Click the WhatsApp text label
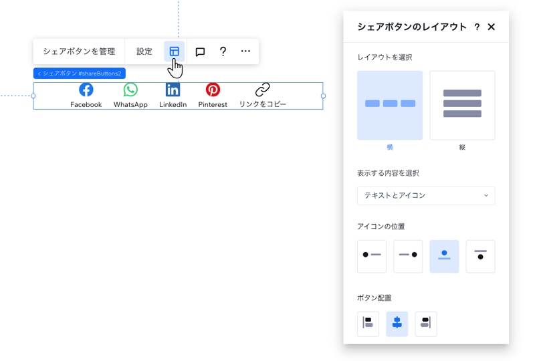 (x=130, y=104)
